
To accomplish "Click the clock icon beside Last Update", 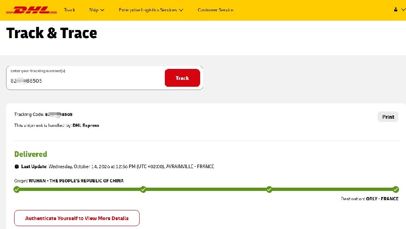I will pos(17,167).
